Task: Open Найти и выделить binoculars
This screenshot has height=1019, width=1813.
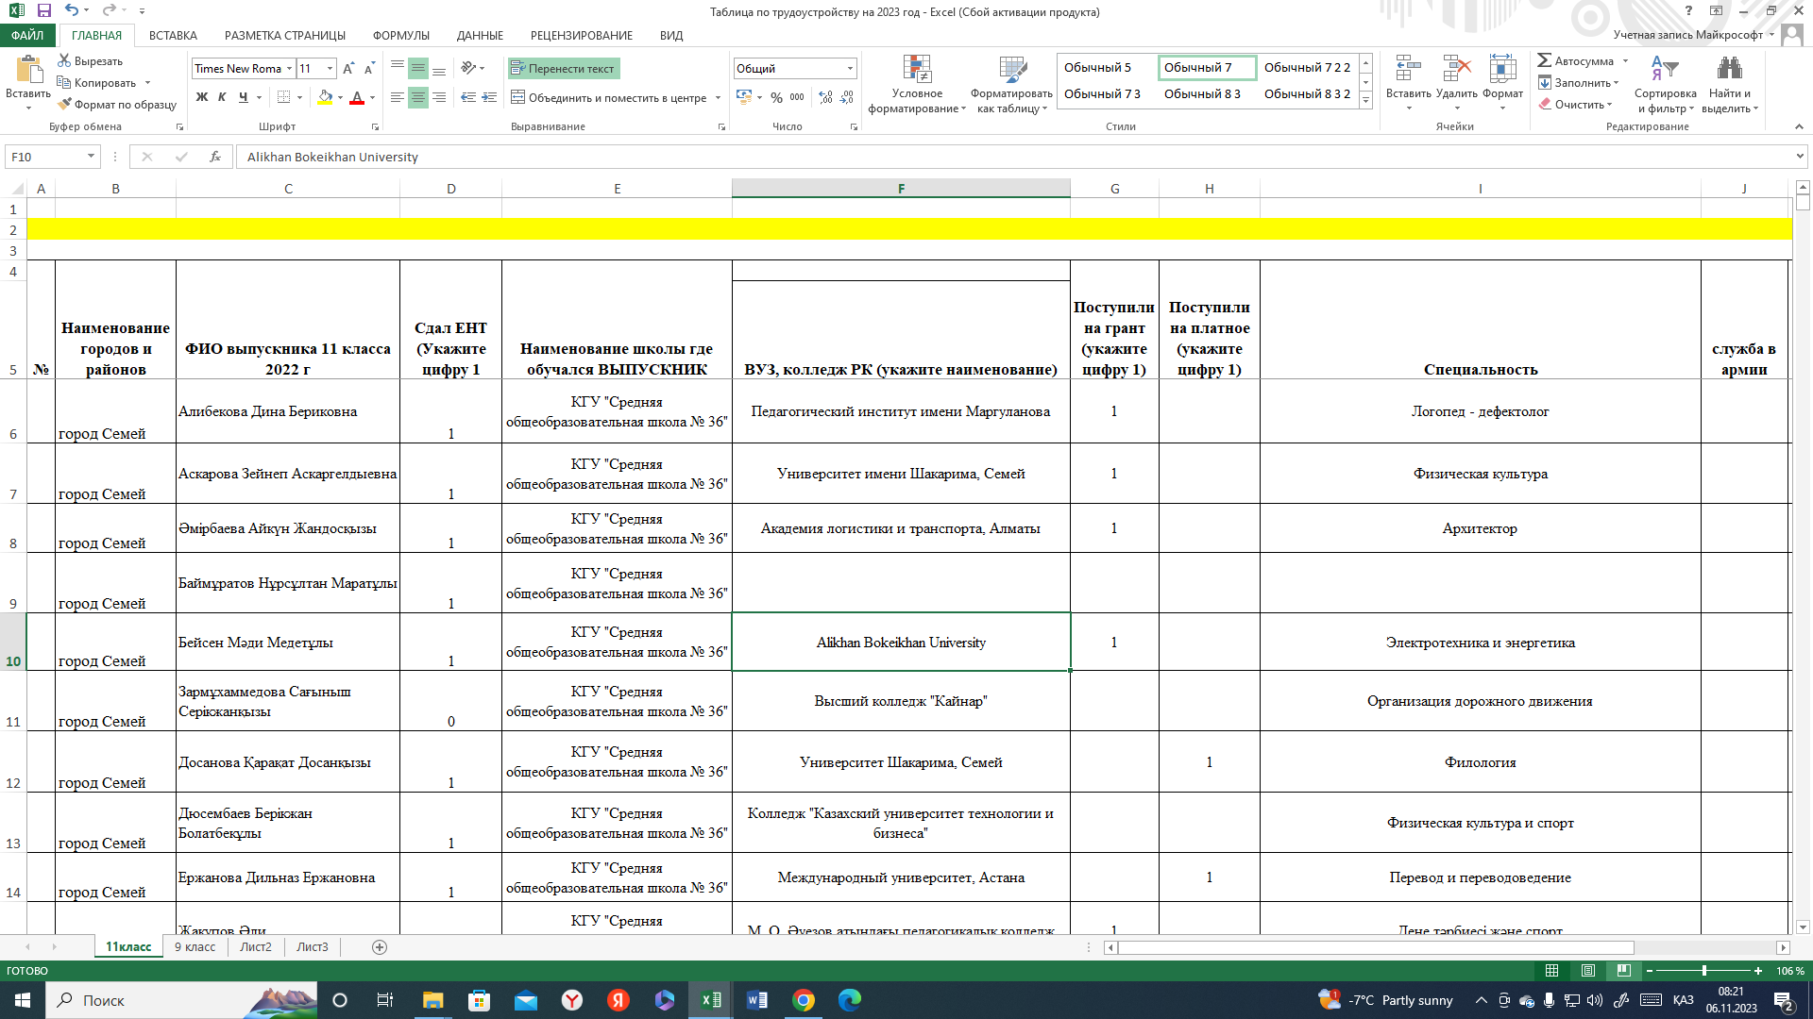Action: click(1730, 84)
